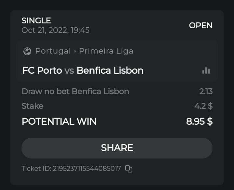The height and width of the screenshot is (190, 234).
Task: Click the 4.2 $ stake amount
Action: pos(203,106)
